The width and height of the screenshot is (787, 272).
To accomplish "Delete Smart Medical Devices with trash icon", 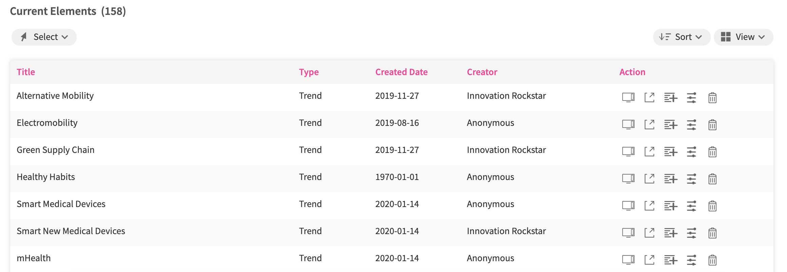I will 712,206.
